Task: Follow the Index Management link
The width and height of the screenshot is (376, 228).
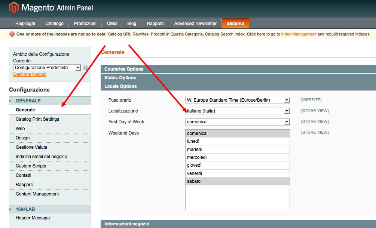Action: [x=299, y=34]
